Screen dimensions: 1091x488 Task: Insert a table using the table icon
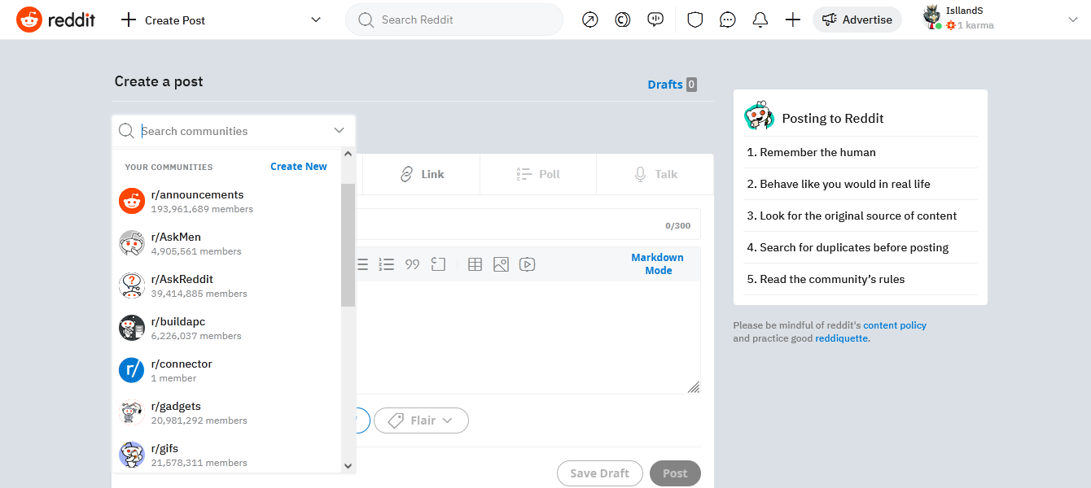475,264
